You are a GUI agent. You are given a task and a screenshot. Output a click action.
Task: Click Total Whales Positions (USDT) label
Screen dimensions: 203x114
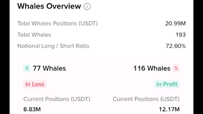click(x=58, y=23)
